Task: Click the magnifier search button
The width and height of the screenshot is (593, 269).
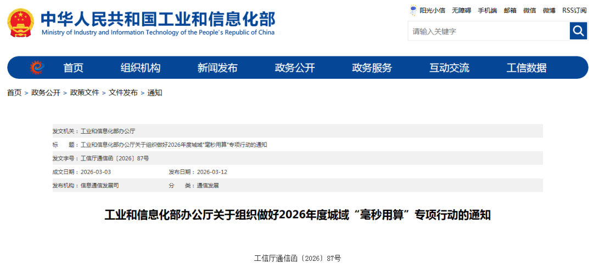Action: coord(578,31)
